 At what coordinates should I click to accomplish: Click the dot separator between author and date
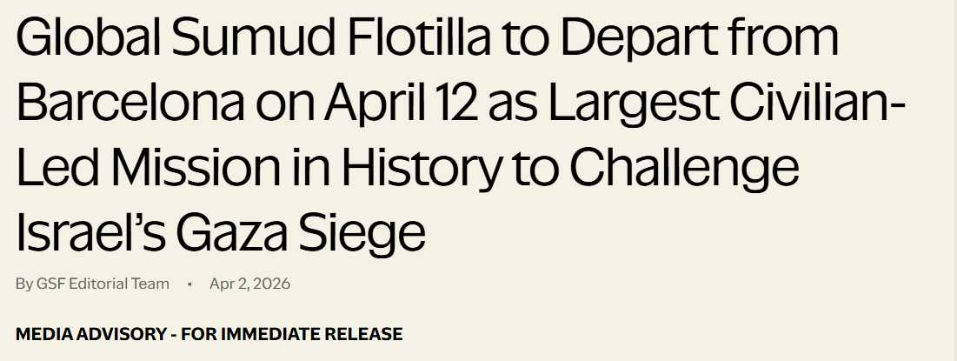(189, 284)
